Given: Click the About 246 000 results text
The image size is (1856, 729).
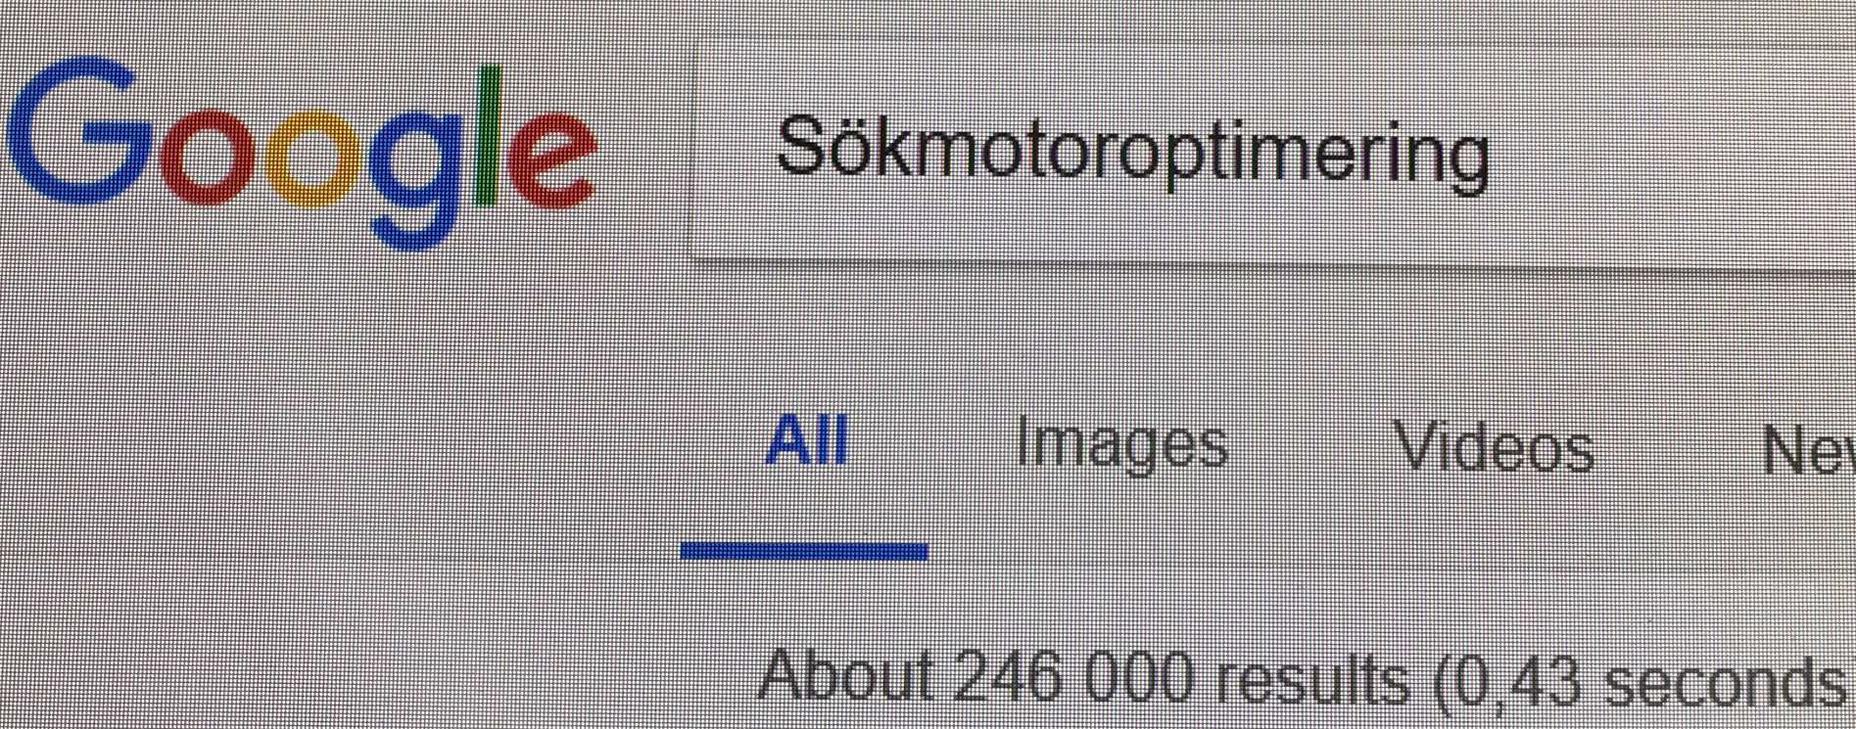Looking at the screenshot, I should (x=1084, y=677).
